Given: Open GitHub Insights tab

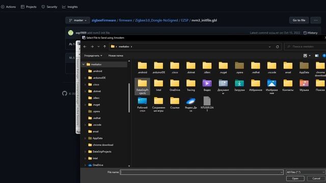Looking at the screenshot, I should [x=70, y=7].
